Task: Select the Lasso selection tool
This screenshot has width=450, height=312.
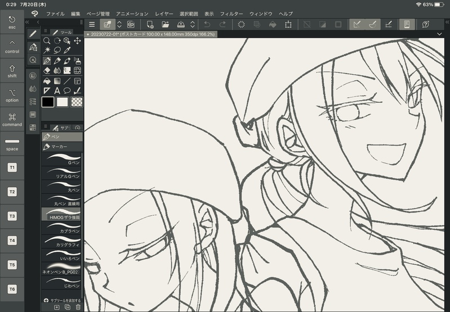Action: click(x=57, y=50)
